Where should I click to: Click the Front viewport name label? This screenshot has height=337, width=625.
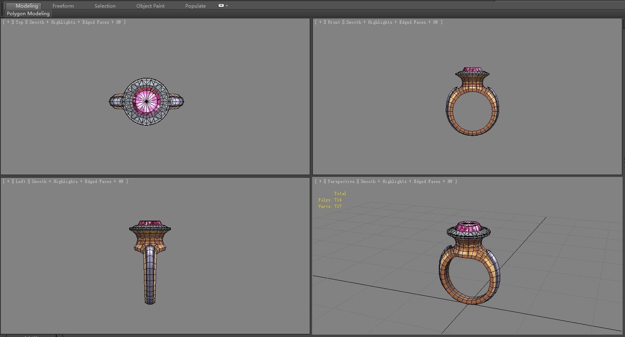click(x=334, y=22)
